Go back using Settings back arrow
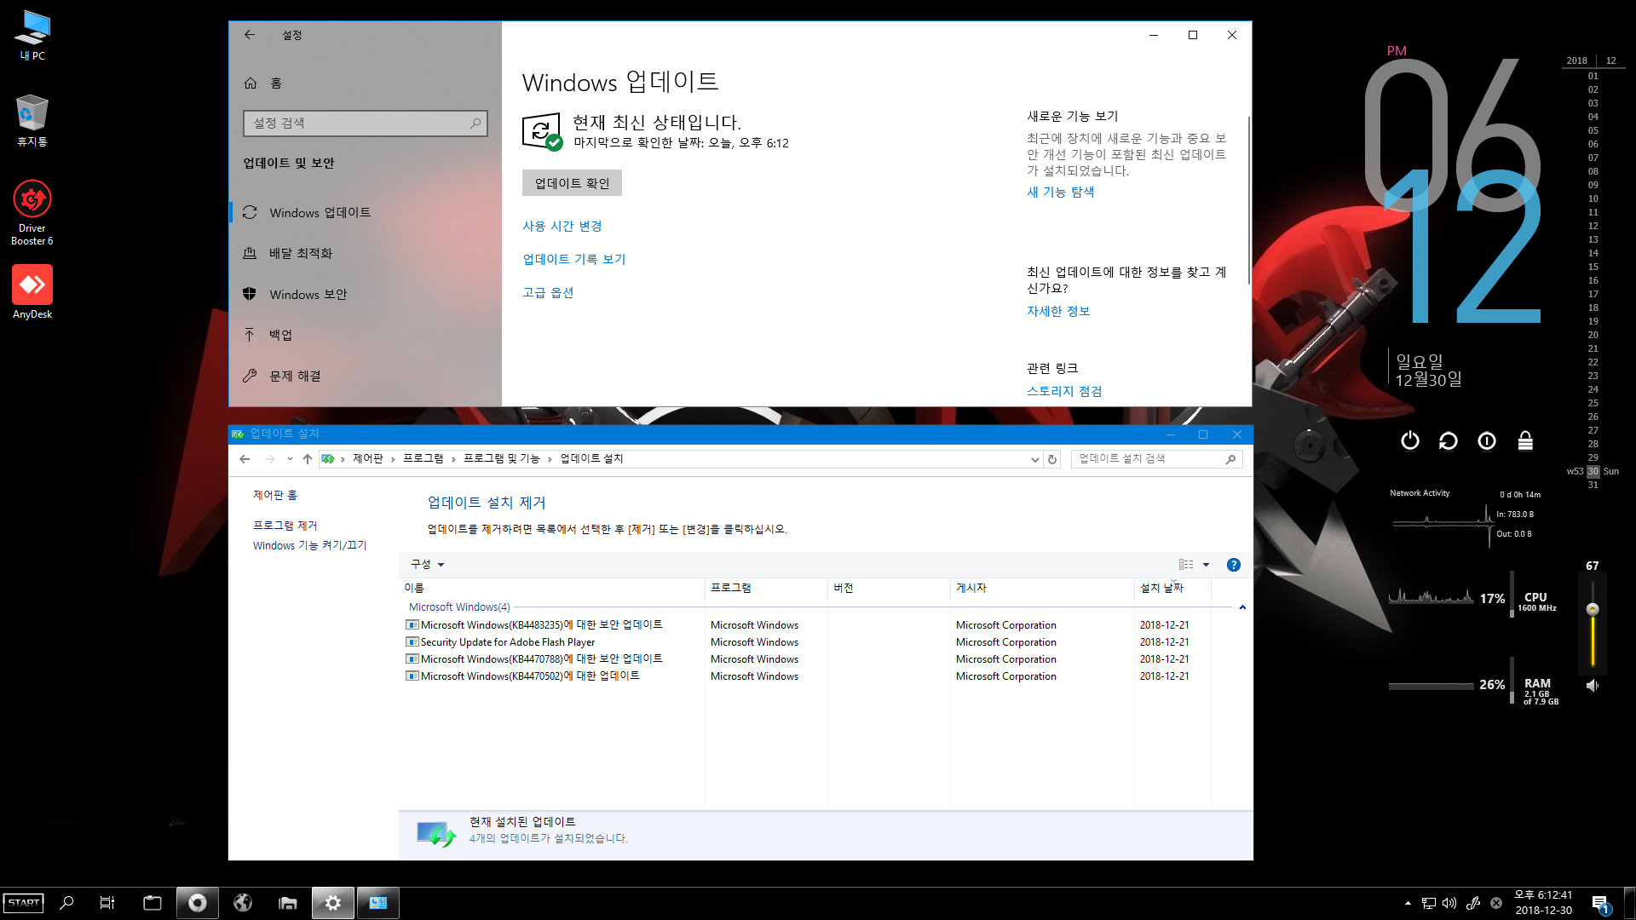The width and height of the screenshot is (1636, 920). pyautogui.click(x=250, y=35)
